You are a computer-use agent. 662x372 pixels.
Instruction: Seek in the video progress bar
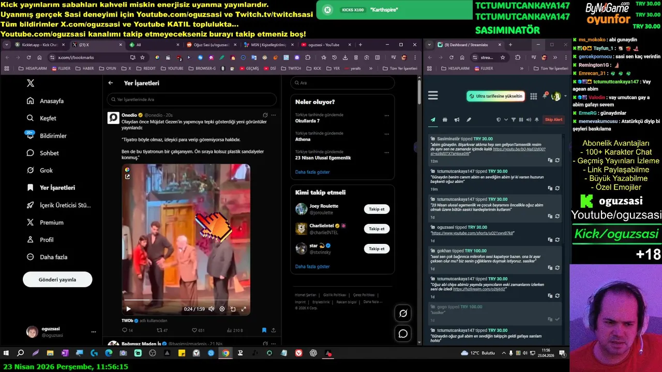[186, 300]
